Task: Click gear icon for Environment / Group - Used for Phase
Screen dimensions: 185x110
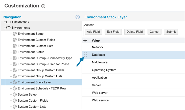Action: [x=15, y=64]
